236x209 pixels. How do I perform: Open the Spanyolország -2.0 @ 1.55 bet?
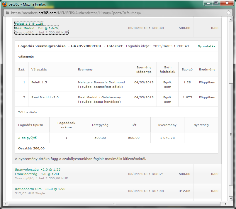38,170
